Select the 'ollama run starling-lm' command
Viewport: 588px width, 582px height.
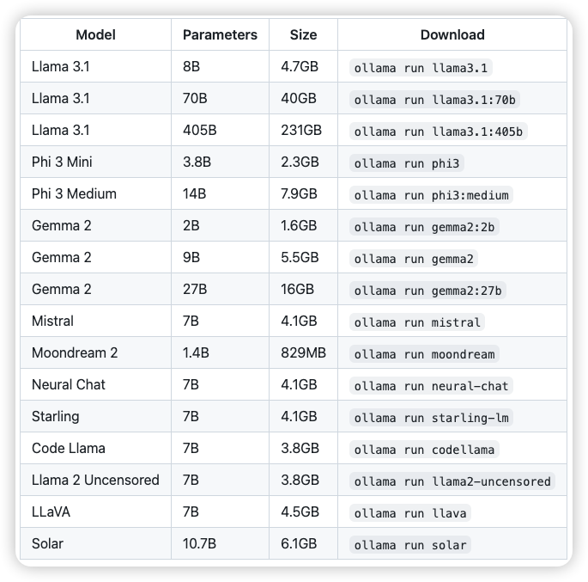point(432,418)
